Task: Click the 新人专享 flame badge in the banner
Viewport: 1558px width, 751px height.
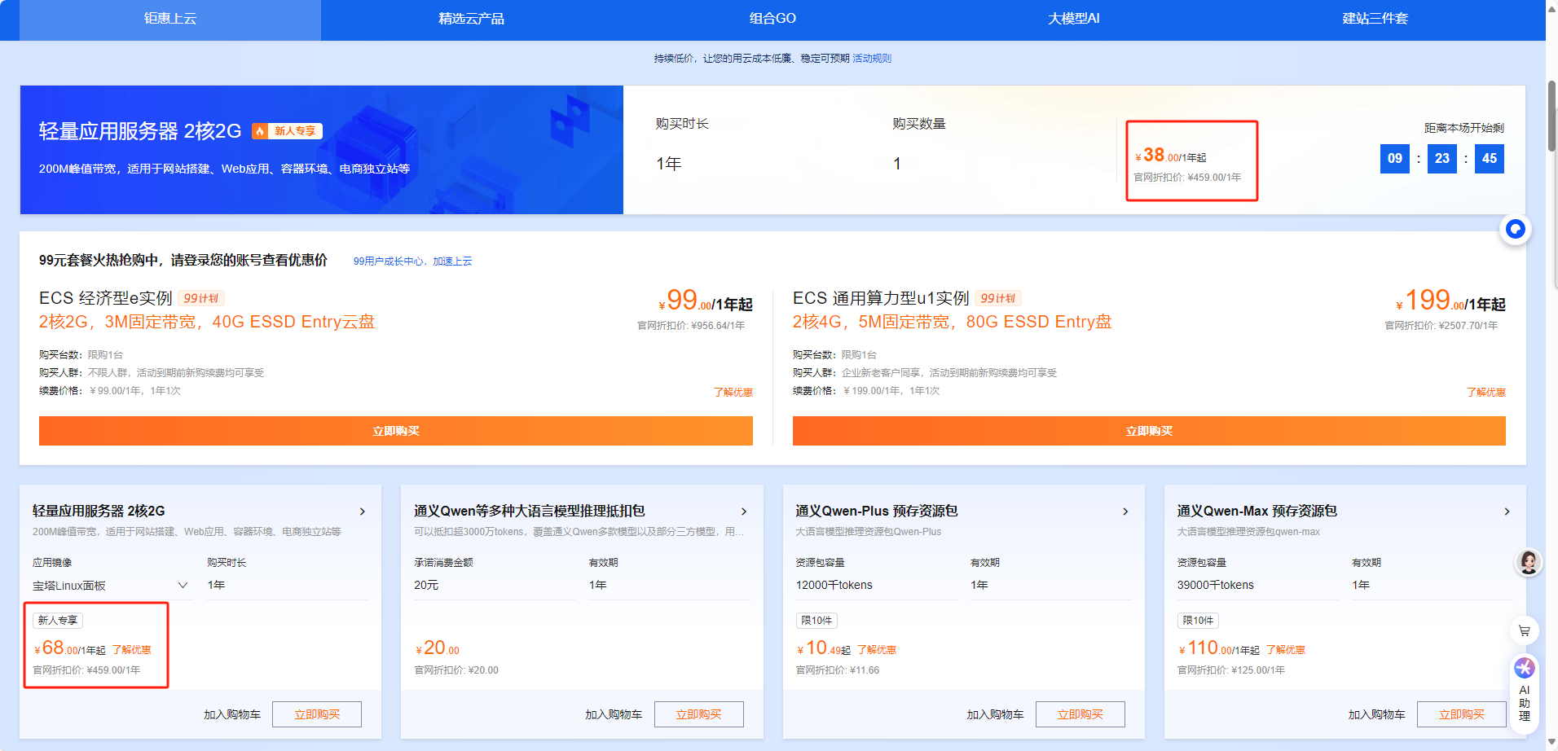Action: click(x=287, y=131)
